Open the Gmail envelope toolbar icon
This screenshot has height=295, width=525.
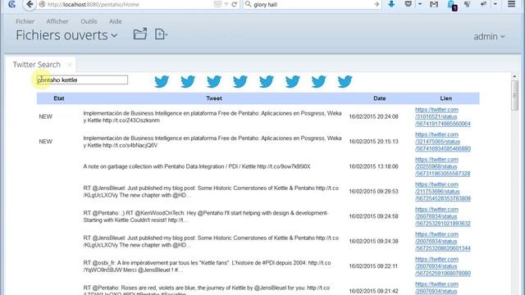pos(434,4)
